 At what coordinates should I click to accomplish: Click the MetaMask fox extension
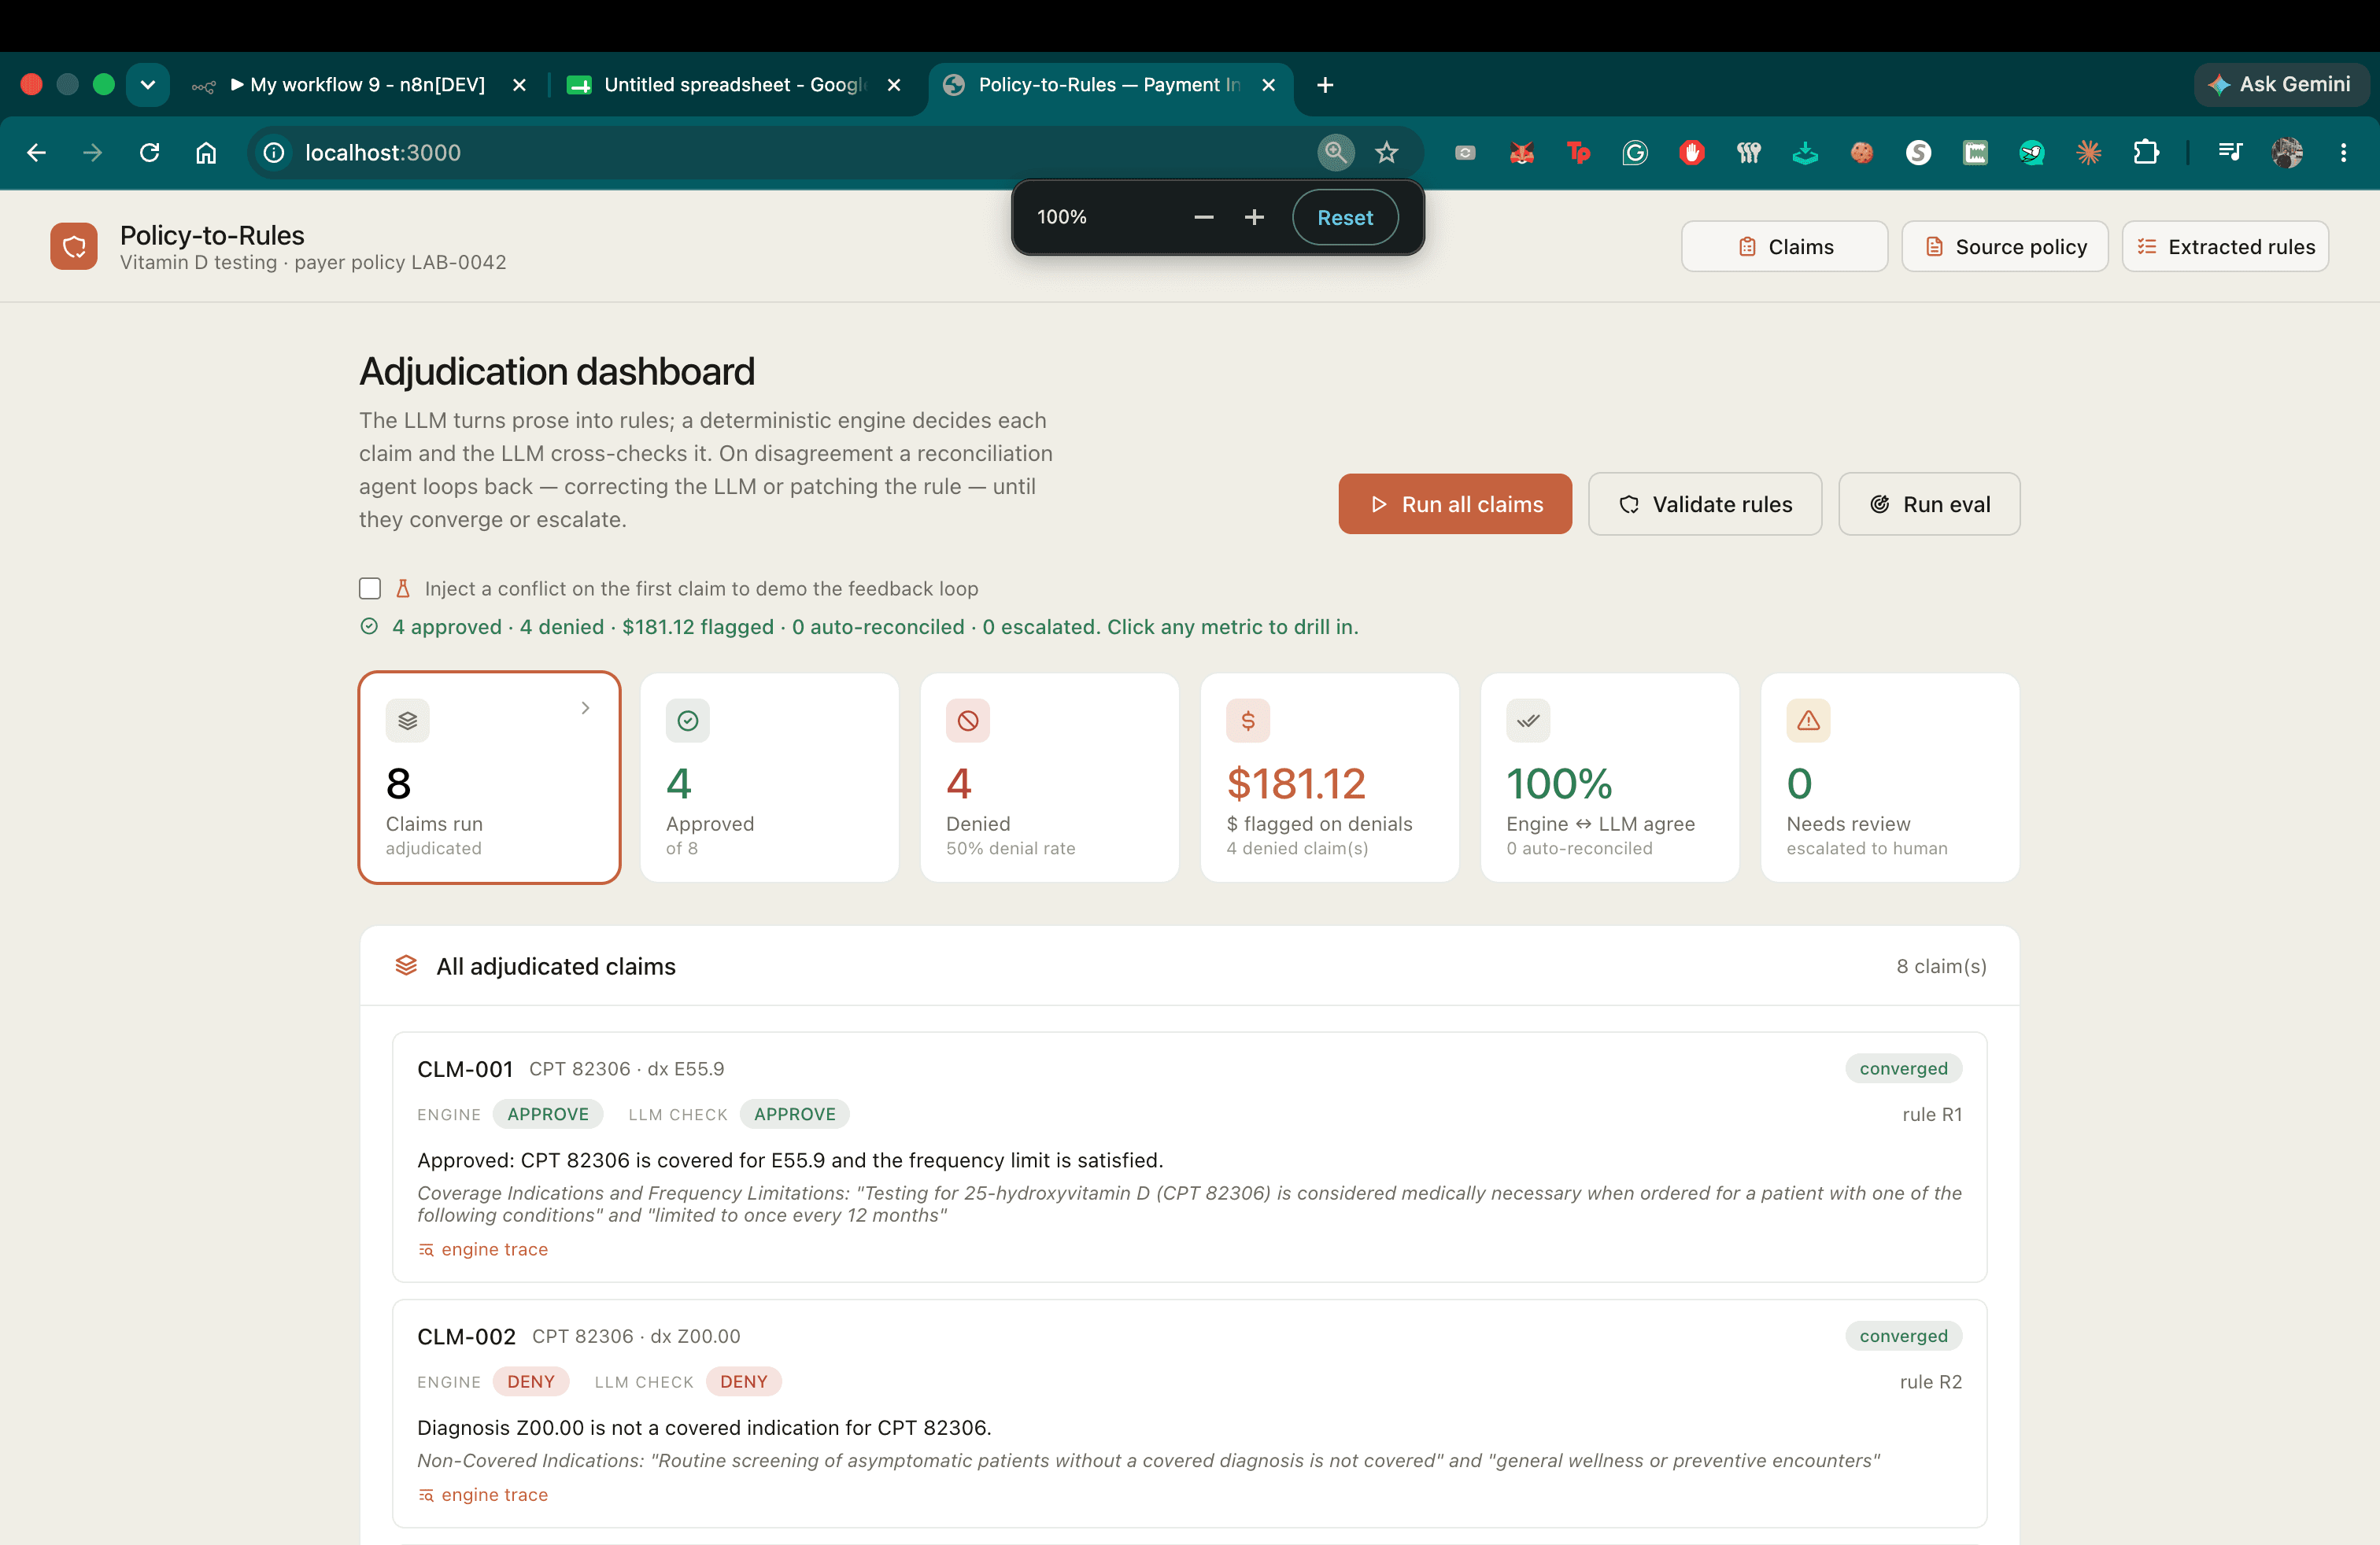pos(1522,153)
